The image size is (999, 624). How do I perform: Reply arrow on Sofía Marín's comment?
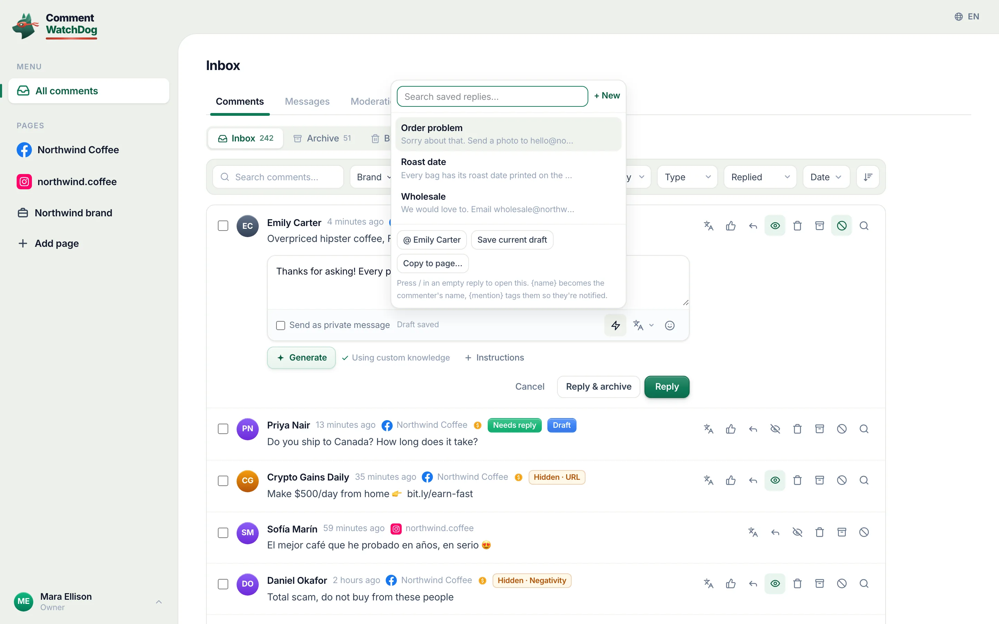click(x=775, y=532)
